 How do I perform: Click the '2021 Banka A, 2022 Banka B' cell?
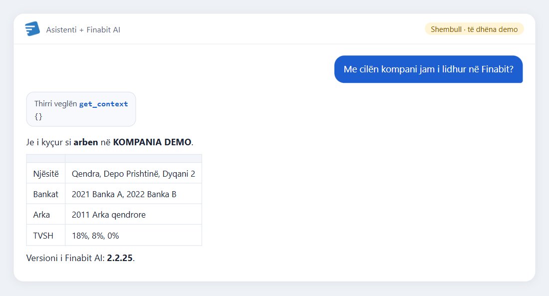(133, 194)
